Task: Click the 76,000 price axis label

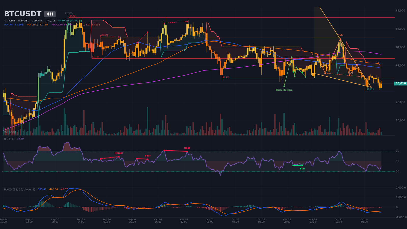Action: 400,120
